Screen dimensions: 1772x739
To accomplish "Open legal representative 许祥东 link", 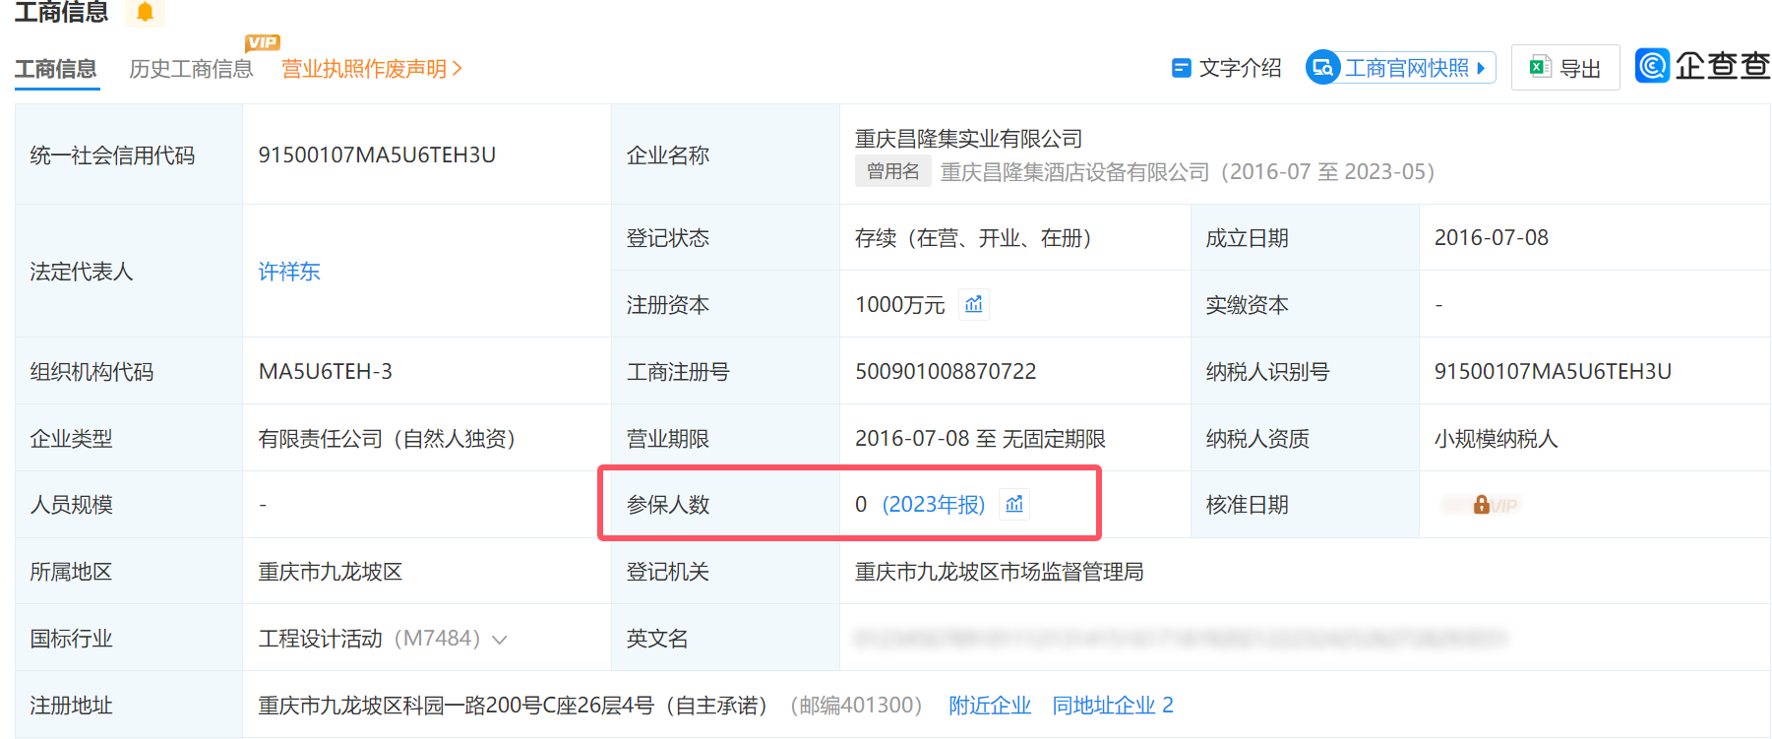I will (x=289, y=272).
